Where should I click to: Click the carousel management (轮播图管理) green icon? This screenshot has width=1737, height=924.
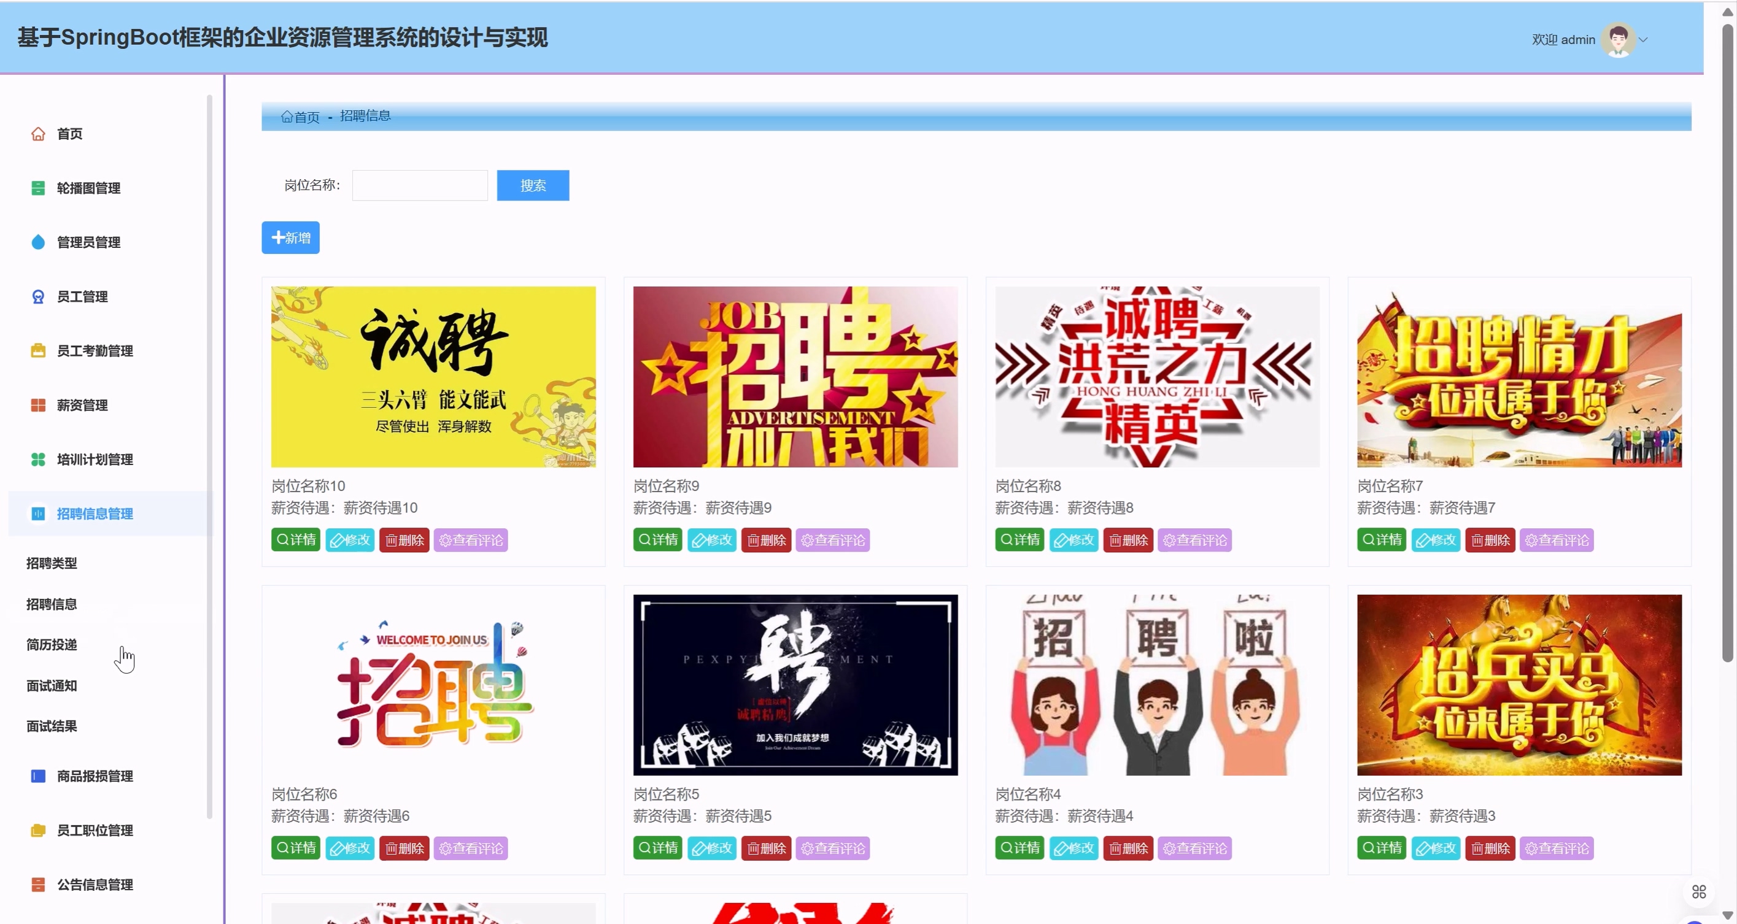38,188
